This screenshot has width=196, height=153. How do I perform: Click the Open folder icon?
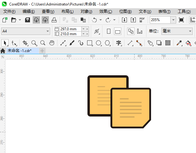pyautogui.click(x=14, y=20)
